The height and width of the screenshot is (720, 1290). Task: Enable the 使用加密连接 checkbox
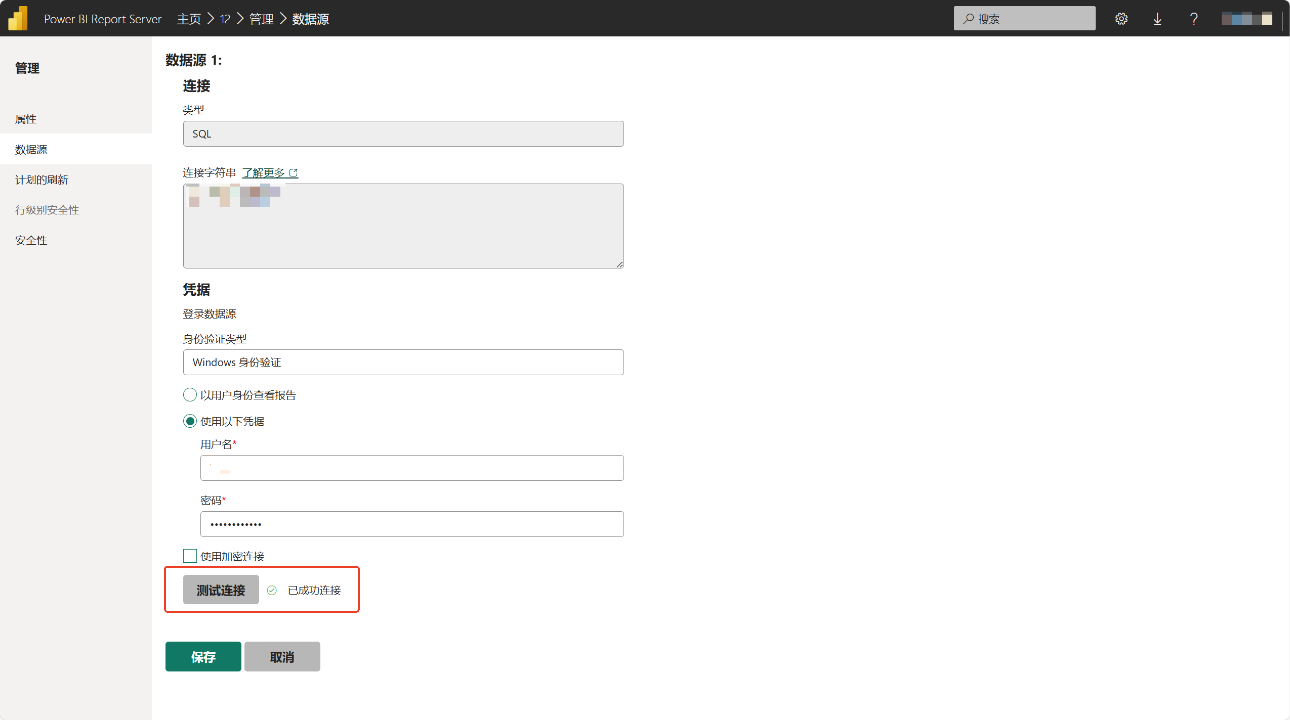(x=189, y=555)
